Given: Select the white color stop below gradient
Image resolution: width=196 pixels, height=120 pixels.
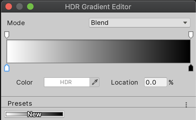Looking at the screenshot, I should (7, 68).
